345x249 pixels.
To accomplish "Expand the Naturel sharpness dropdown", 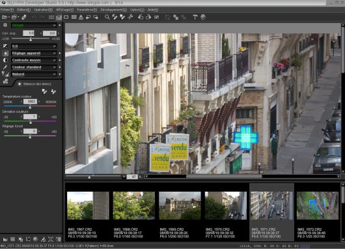I will point(54,74).
